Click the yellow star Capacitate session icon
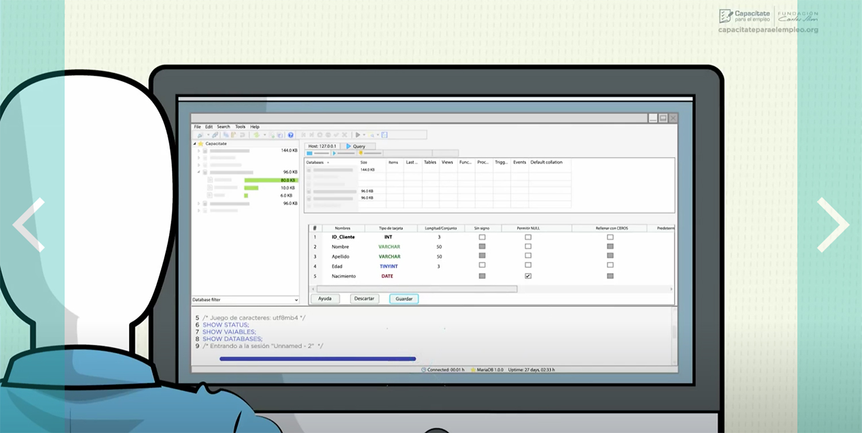 click(201, 144)
